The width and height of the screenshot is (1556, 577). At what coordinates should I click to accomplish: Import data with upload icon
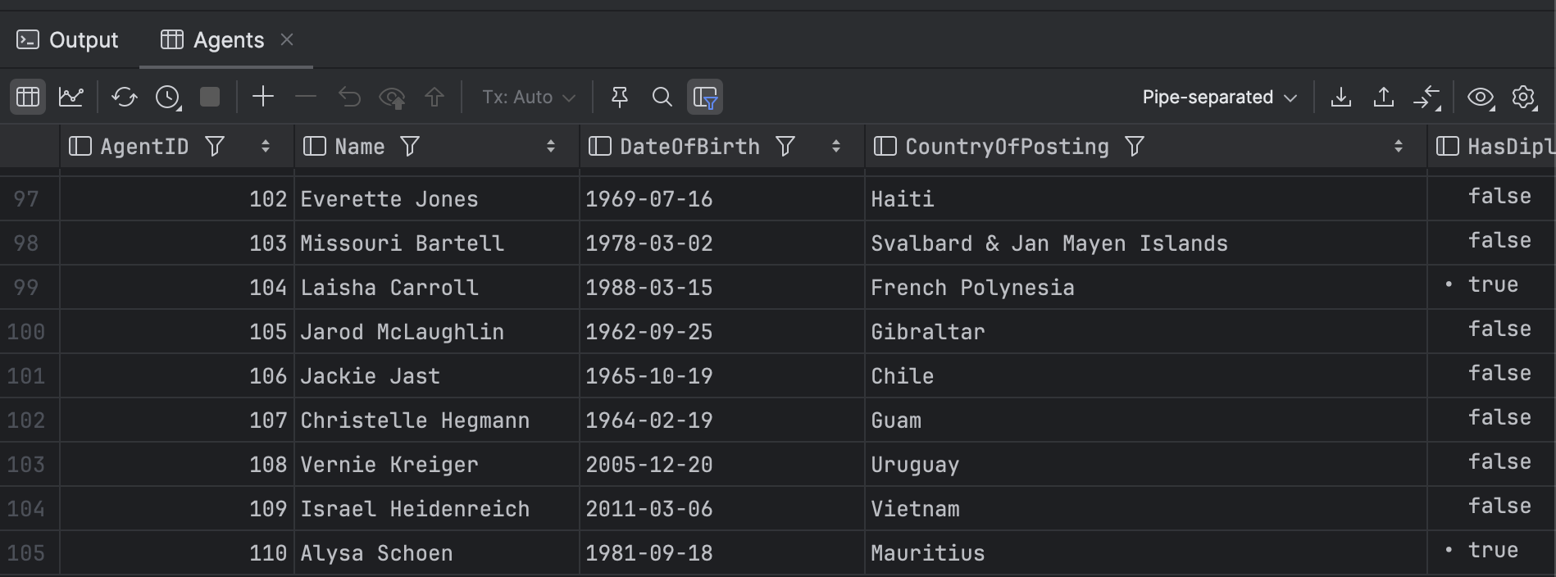coord(1384,97)
